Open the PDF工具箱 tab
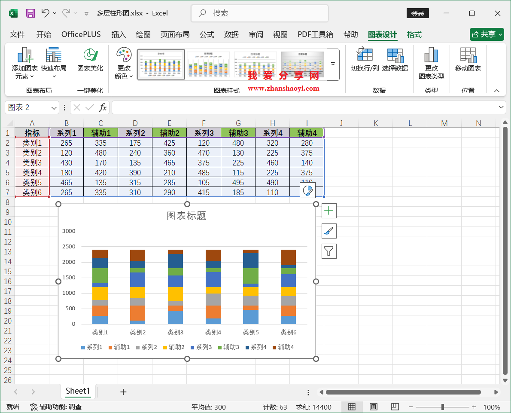Viewport: 511px width, 413px height. point(315,34)
